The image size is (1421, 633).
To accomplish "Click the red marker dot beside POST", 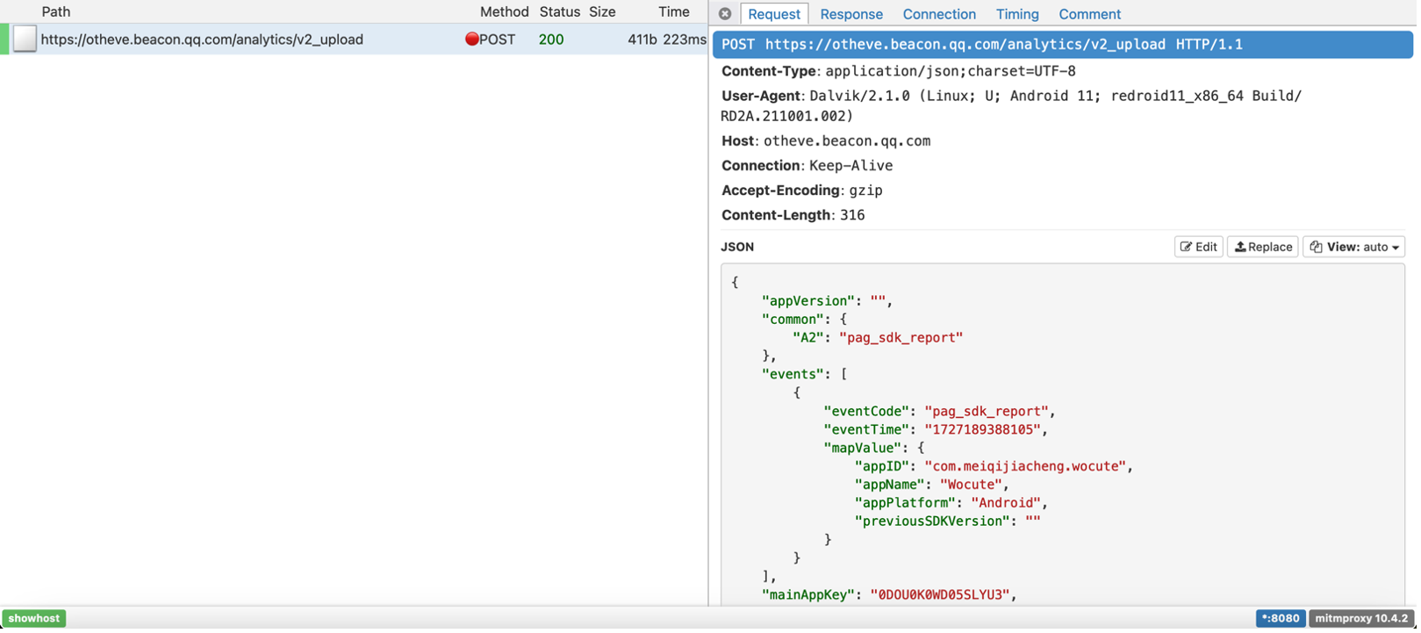I will click(471, 40).
